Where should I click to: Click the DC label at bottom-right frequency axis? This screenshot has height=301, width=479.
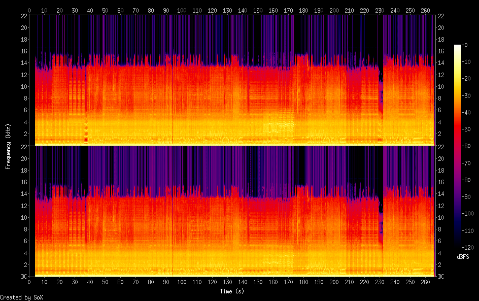(441, 277)
